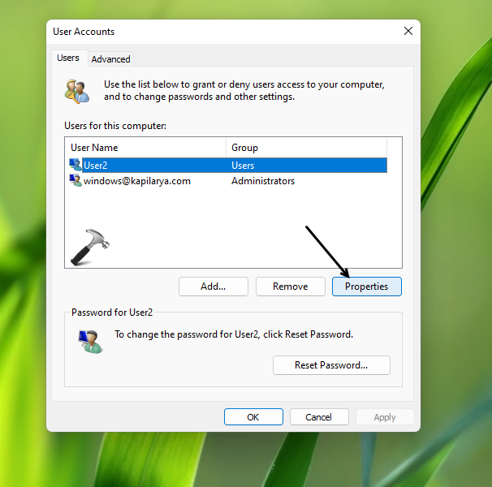
Task: Click the password section user icon
Action: pyautogui.click(x=89, y=341)
